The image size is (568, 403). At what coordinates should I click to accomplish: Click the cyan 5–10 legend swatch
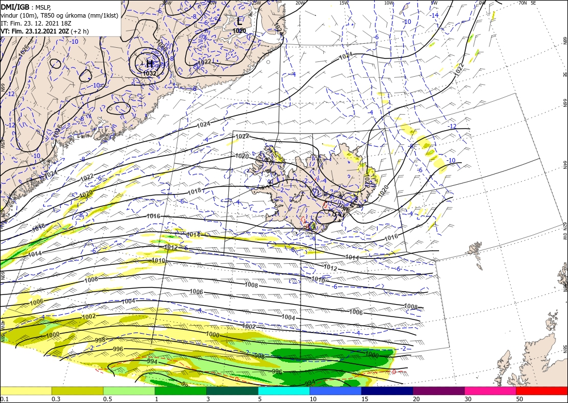(284, 390)
